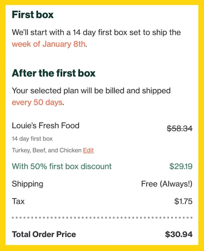Click the '14 day first box' subtitle
The image size is (204, 251).
[x=32, y=138]
